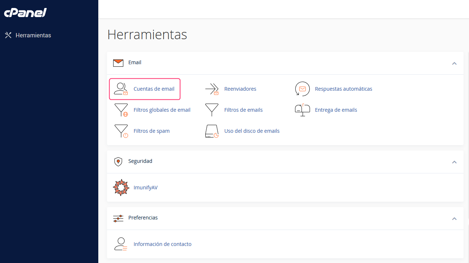The image size is (469, 263).
Task: Click the Filtros de spam funnel icon
Action: point(121,131)
